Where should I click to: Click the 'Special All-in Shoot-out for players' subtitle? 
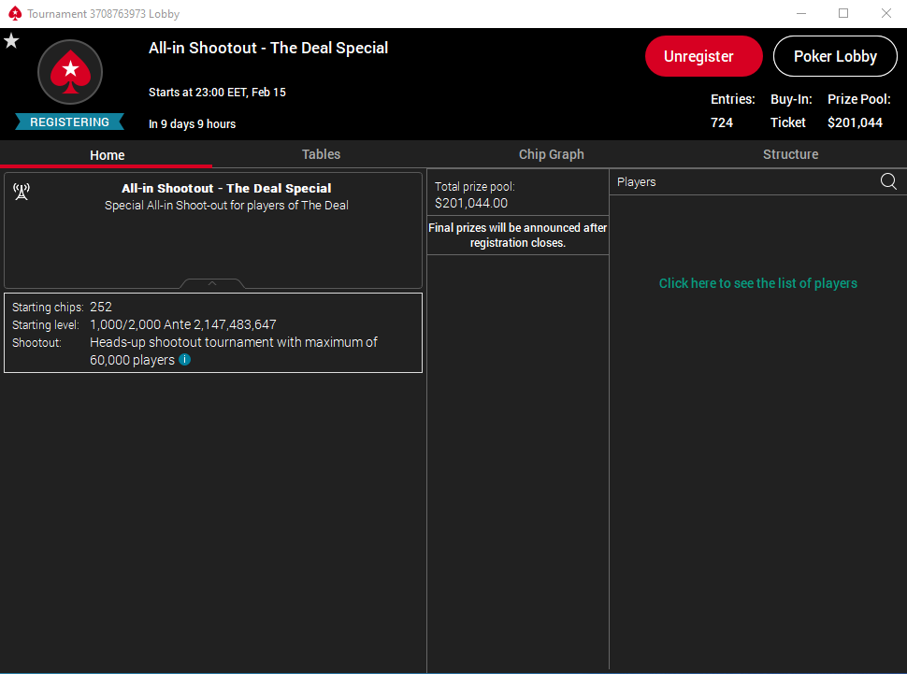pos(226,206)
